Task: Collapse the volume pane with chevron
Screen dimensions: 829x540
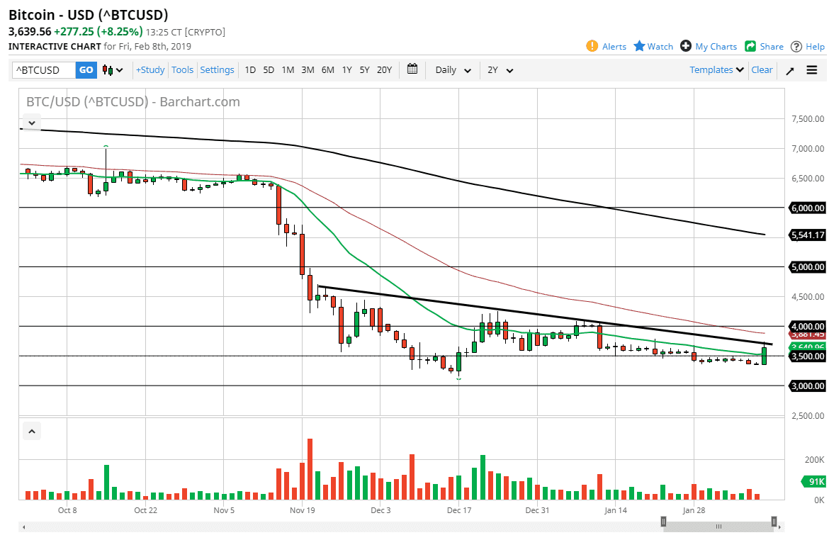Action: [x=32, y=430]
